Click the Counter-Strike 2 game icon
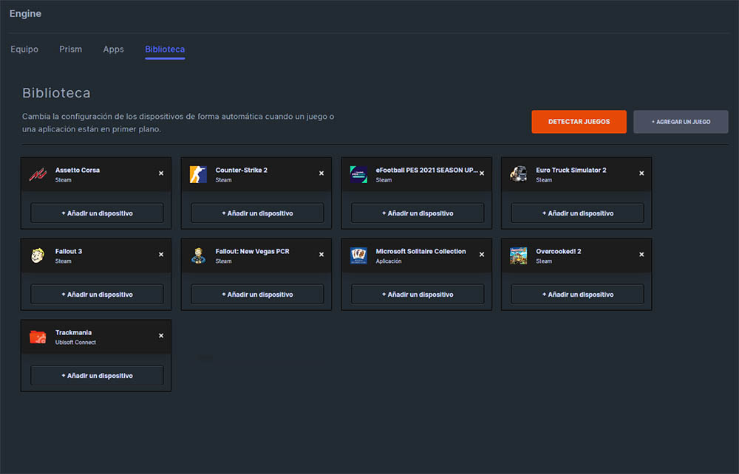The width and height of the screenshot is (739, 474). click(x=198, y=175)
